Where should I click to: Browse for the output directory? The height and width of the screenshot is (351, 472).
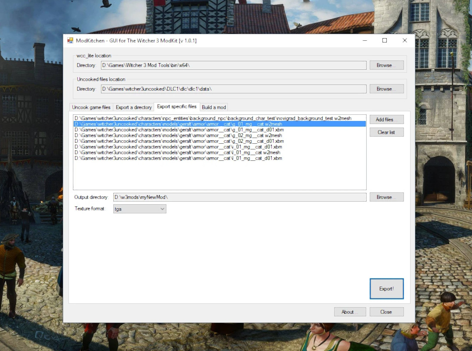pos(386,197)
